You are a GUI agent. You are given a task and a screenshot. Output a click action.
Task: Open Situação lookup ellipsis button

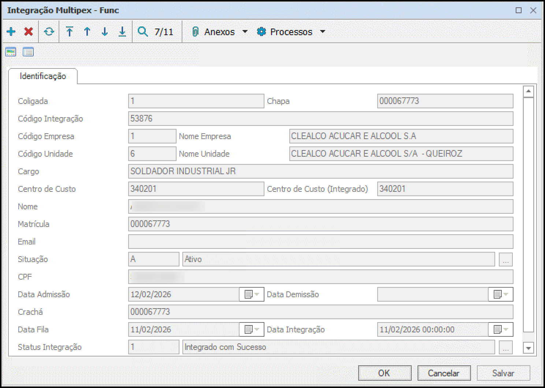tap(505, 260)
